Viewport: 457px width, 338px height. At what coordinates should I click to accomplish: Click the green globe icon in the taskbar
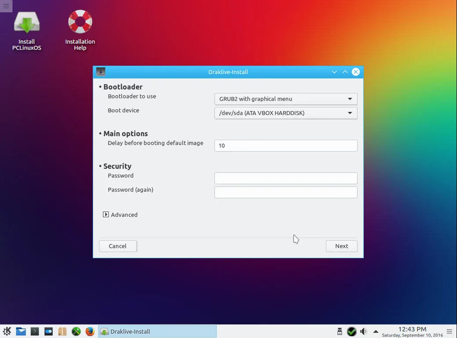[x=76, y=331]
